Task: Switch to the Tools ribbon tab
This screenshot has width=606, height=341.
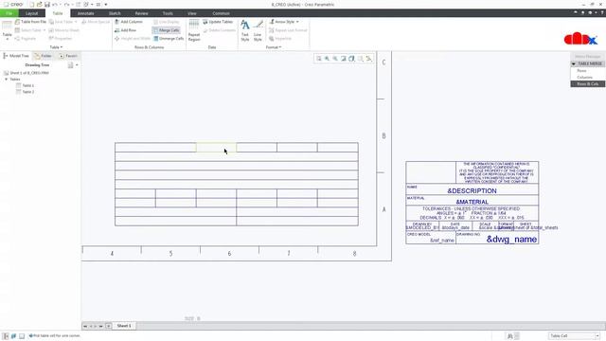Action: click(x=168, y=13)
